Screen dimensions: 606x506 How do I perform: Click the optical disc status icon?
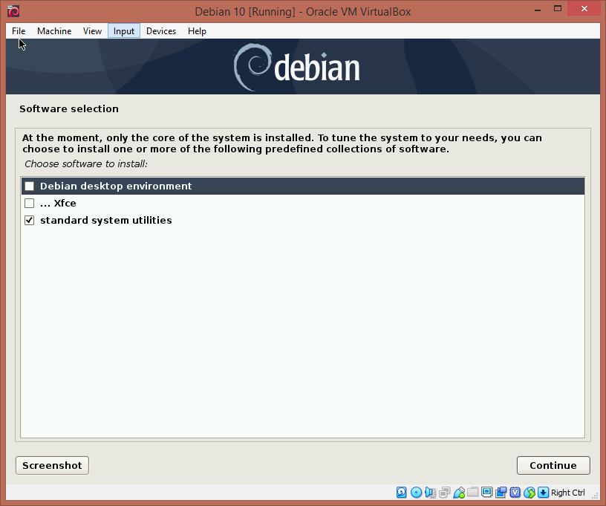pos(416,492)
